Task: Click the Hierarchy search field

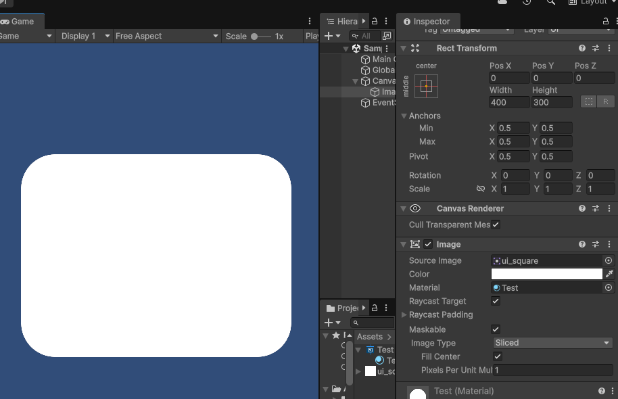Action: (x=364, y=36)
